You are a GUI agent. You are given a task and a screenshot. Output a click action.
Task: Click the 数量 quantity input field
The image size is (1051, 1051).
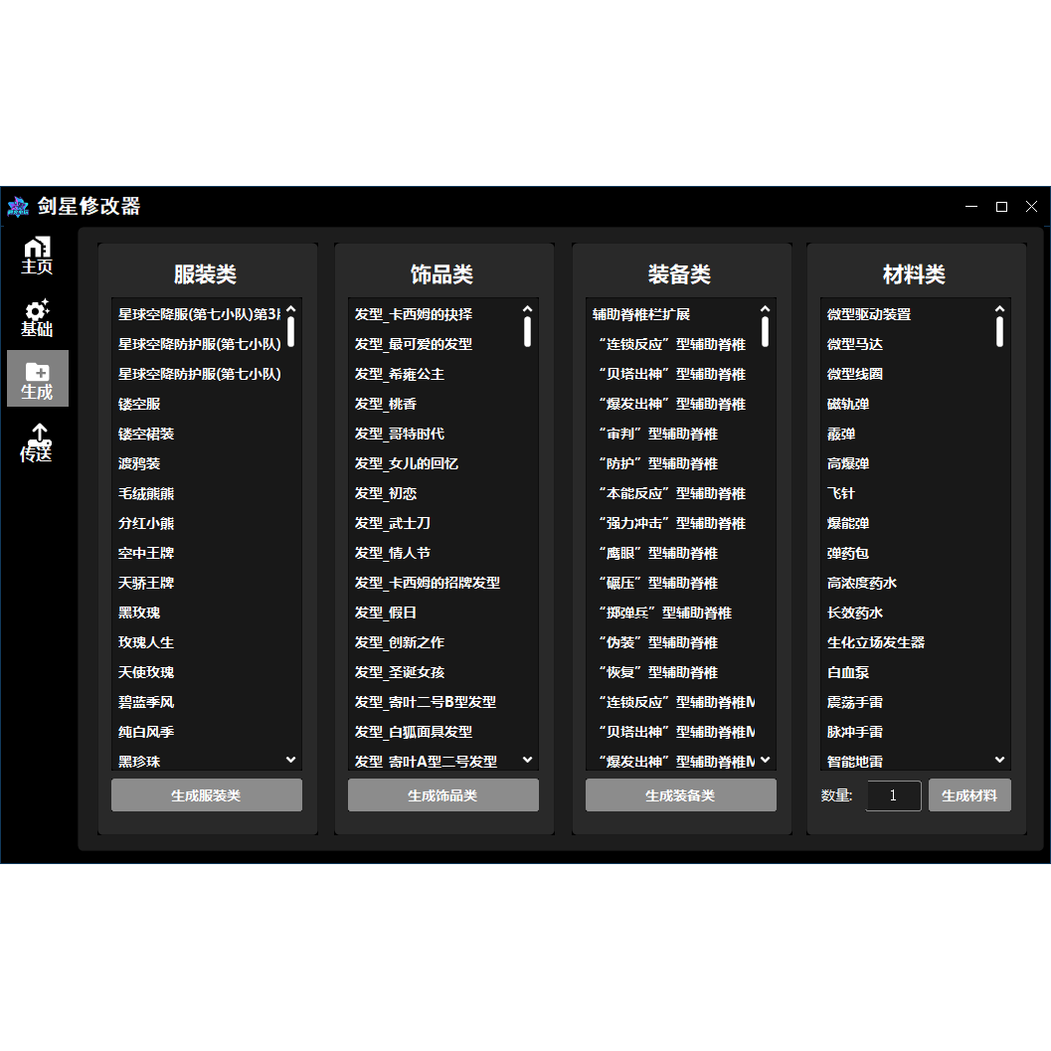[x=893, y=795]
